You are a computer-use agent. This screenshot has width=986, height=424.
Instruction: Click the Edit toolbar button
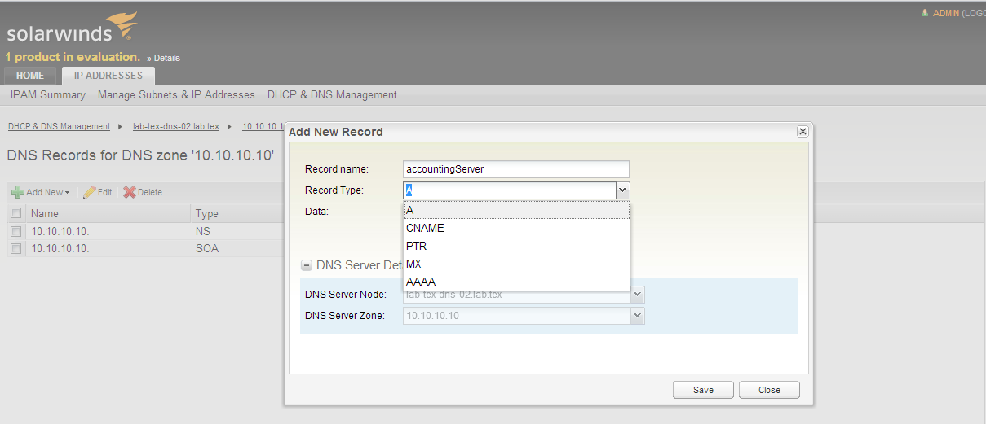pyautogui.click(x=98, y=192)
